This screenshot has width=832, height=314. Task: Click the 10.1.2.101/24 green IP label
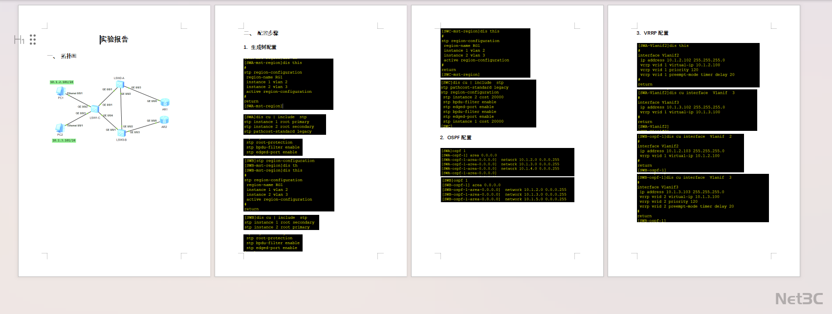click(62, 82)
